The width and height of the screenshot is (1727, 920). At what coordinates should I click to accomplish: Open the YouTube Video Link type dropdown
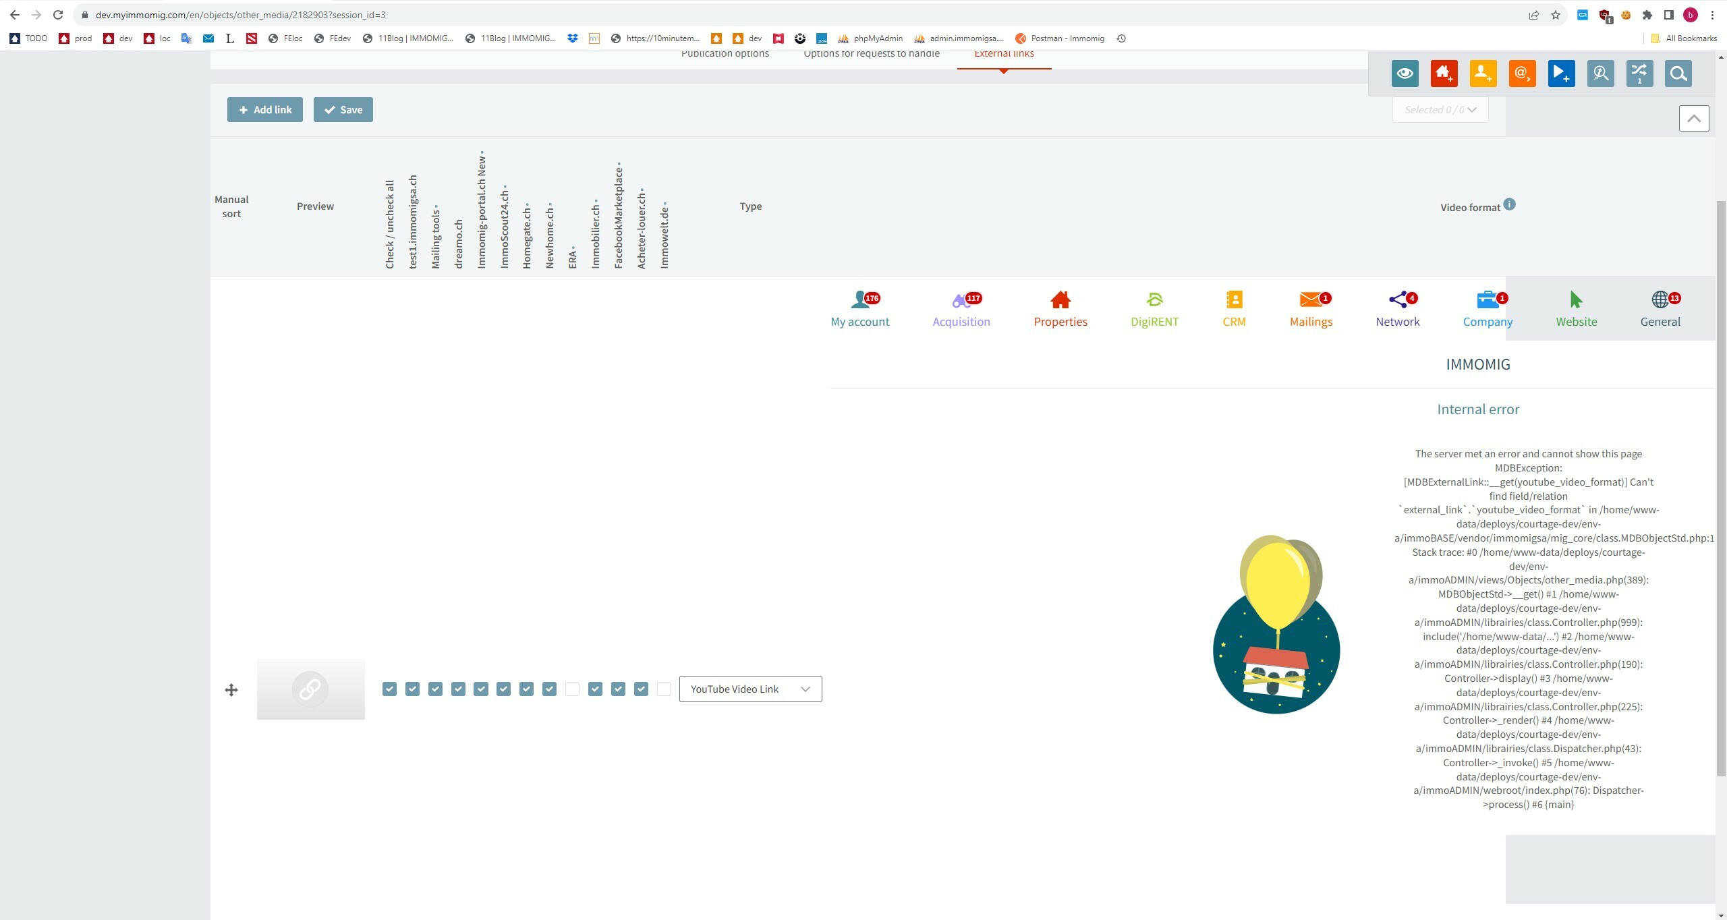(750, 689)
